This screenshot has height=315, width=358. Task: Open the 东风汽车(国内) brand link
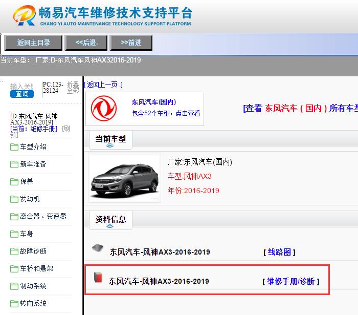154,102
